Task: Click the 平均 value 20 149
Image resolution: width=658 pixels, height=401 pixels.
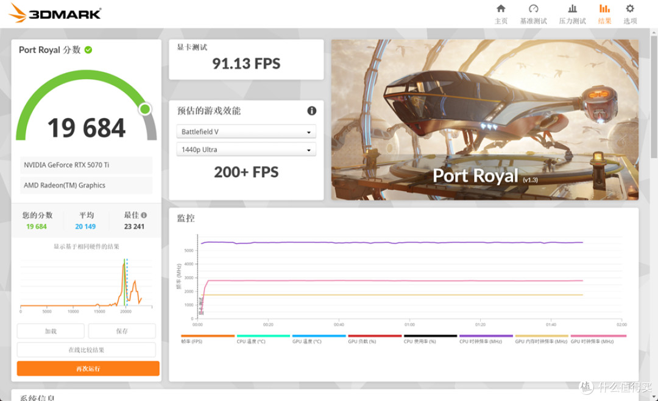Action: tap(86, 227)
